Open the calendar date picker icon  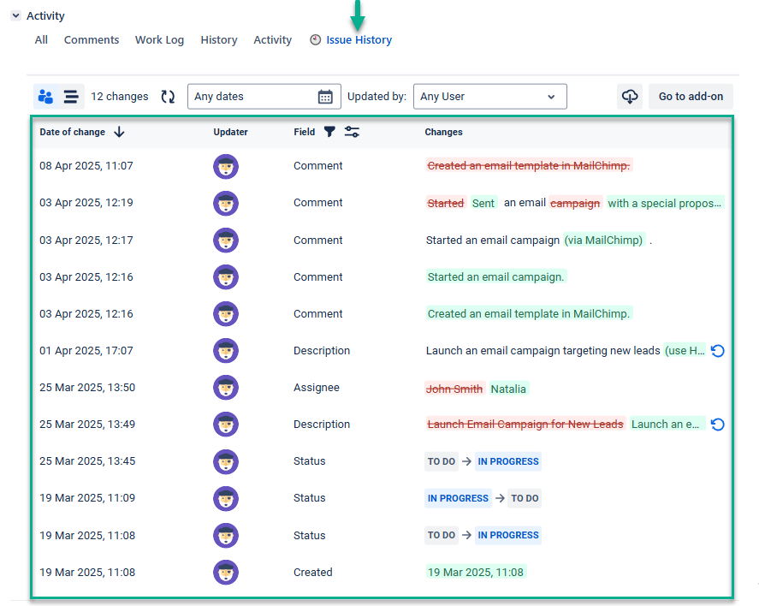click(x=325, y=97)
